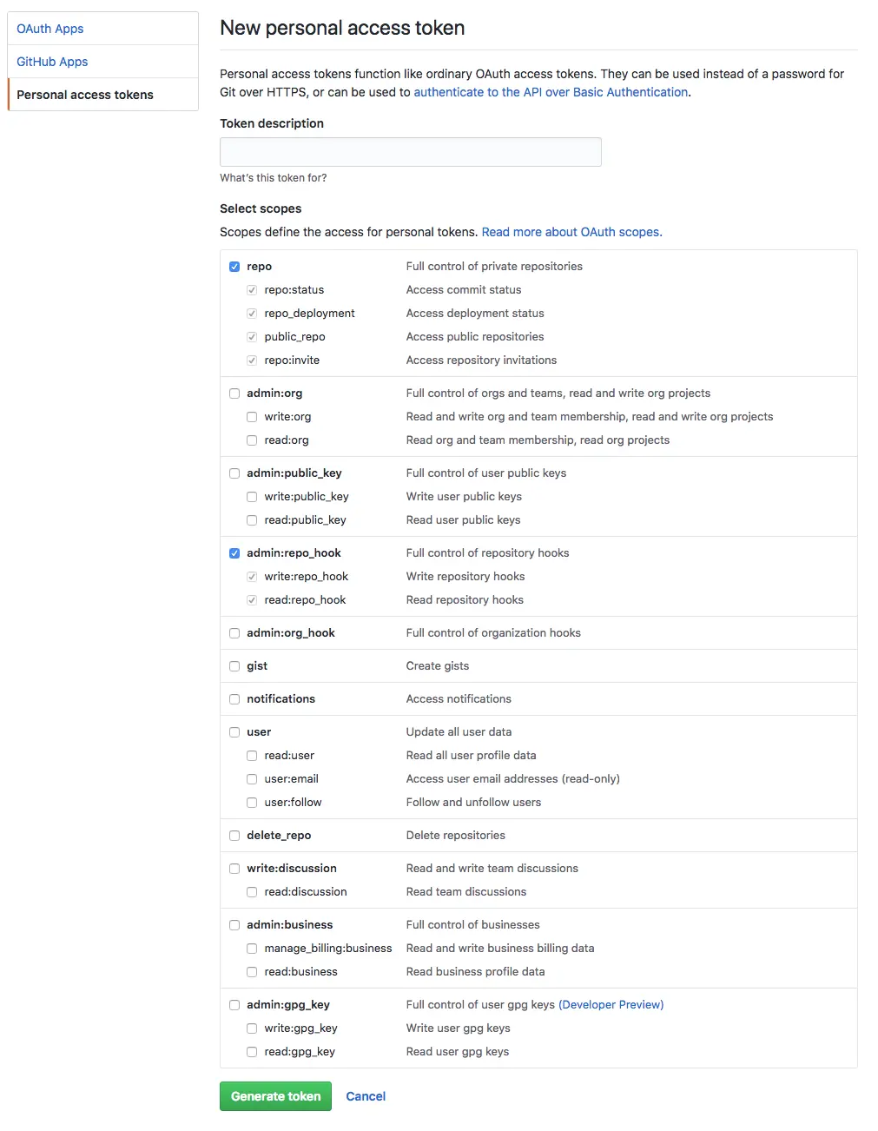Check the write:org scope
878x1131 pixels.
(x=252, y=417)
